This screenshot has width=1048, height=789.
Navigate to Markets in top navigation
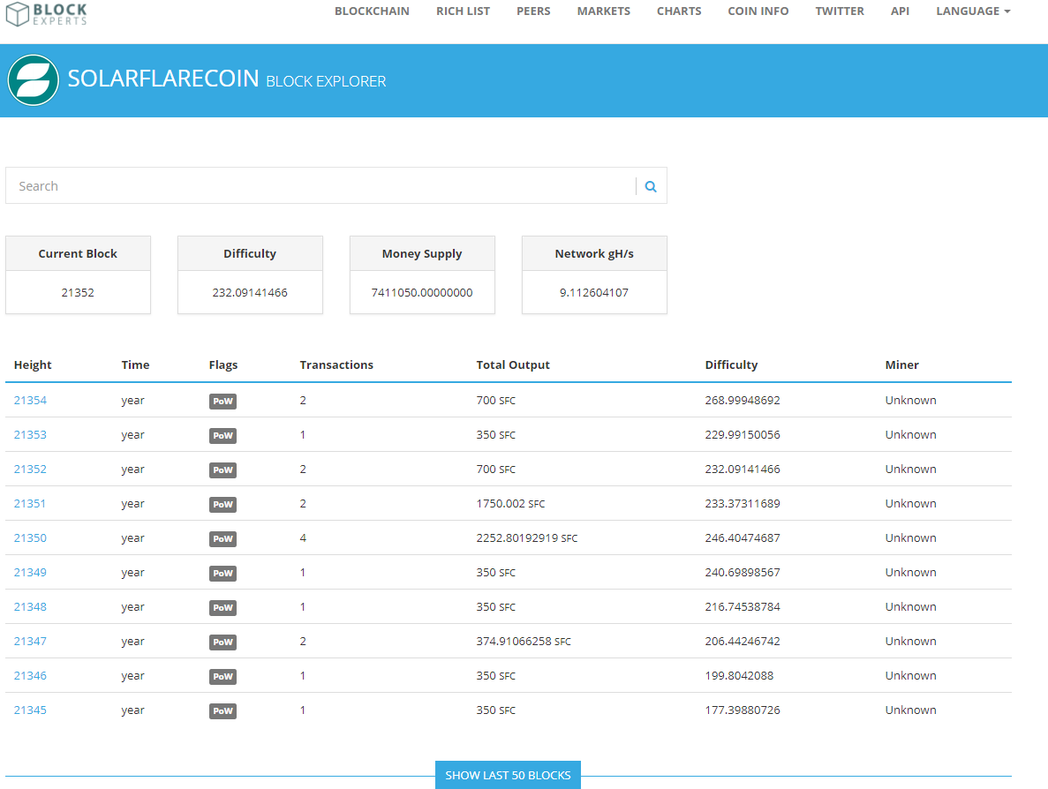(x=603, y=11)
